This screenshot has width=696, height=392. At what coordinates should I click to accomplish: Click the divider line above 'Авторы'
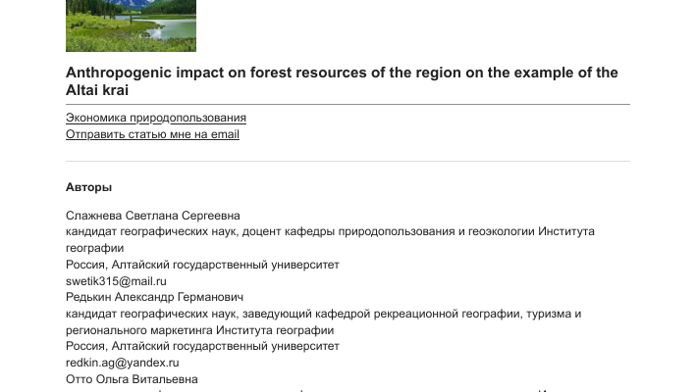(x=348, y=161)
